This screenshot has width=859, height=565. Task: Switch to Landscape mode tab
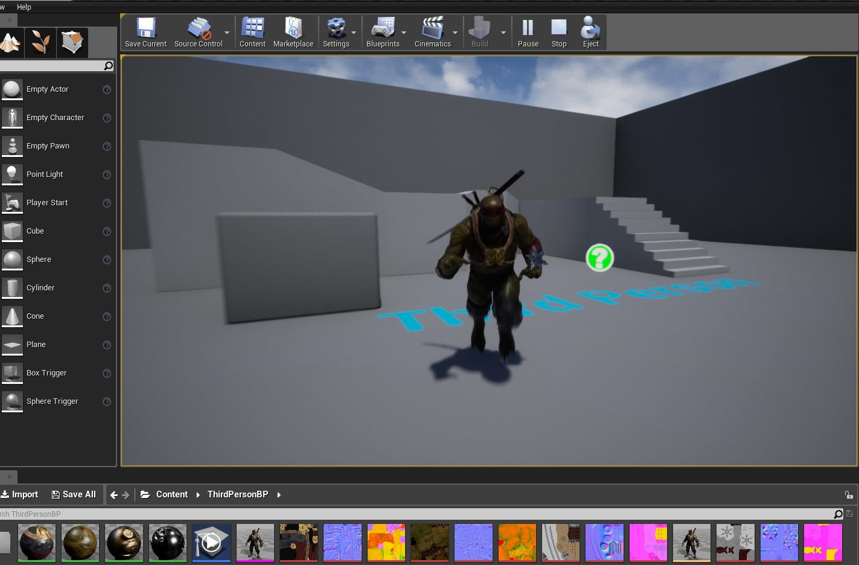coord(10,42)
